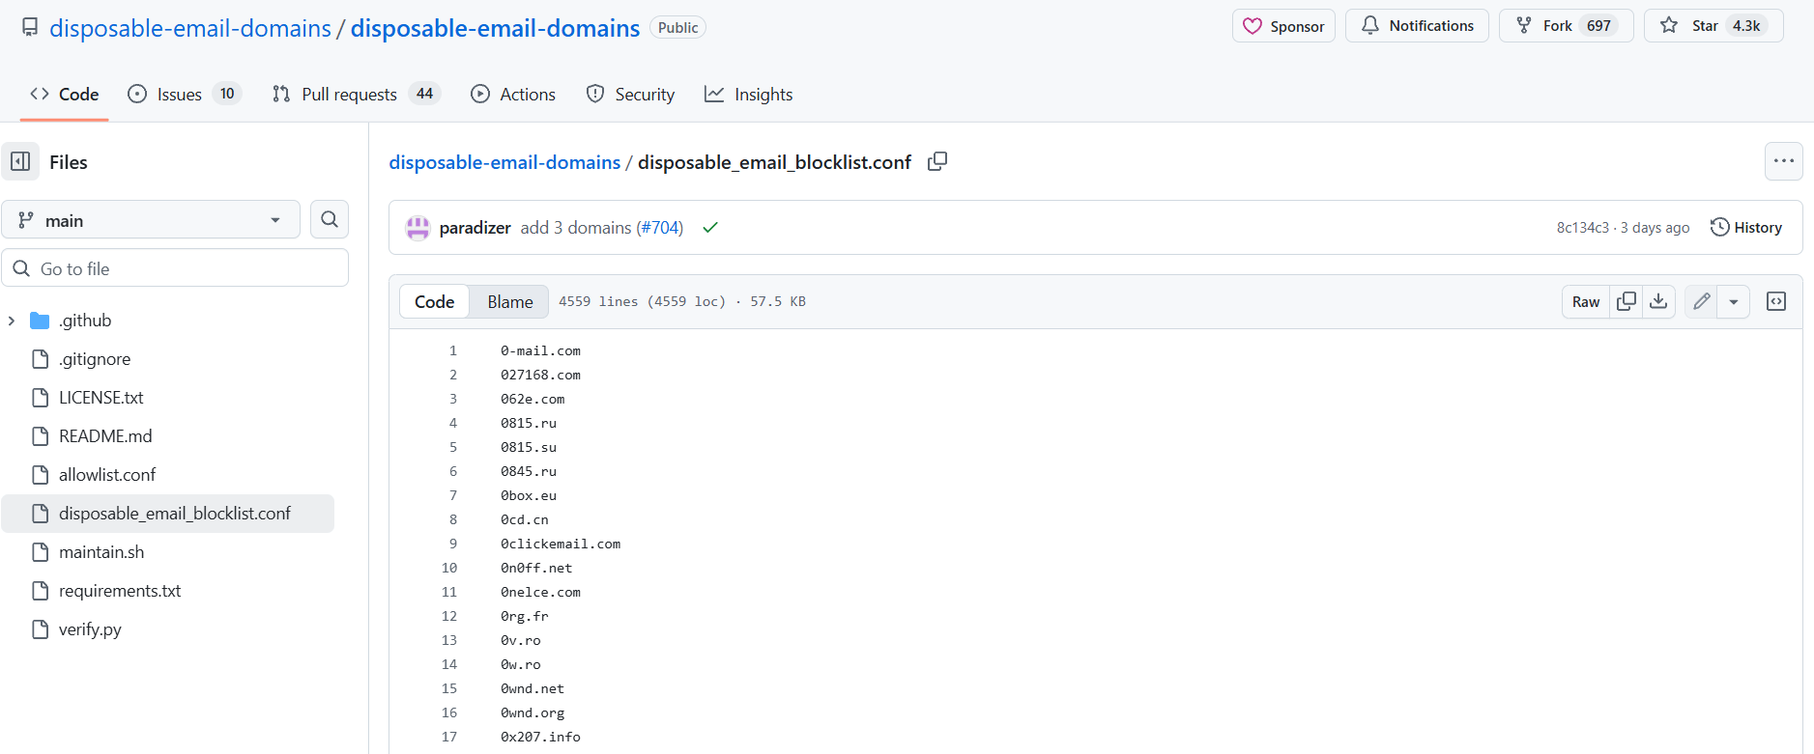The image size is (1814, 754).
Task: Switch to Blame view
Action: (509, 301)
